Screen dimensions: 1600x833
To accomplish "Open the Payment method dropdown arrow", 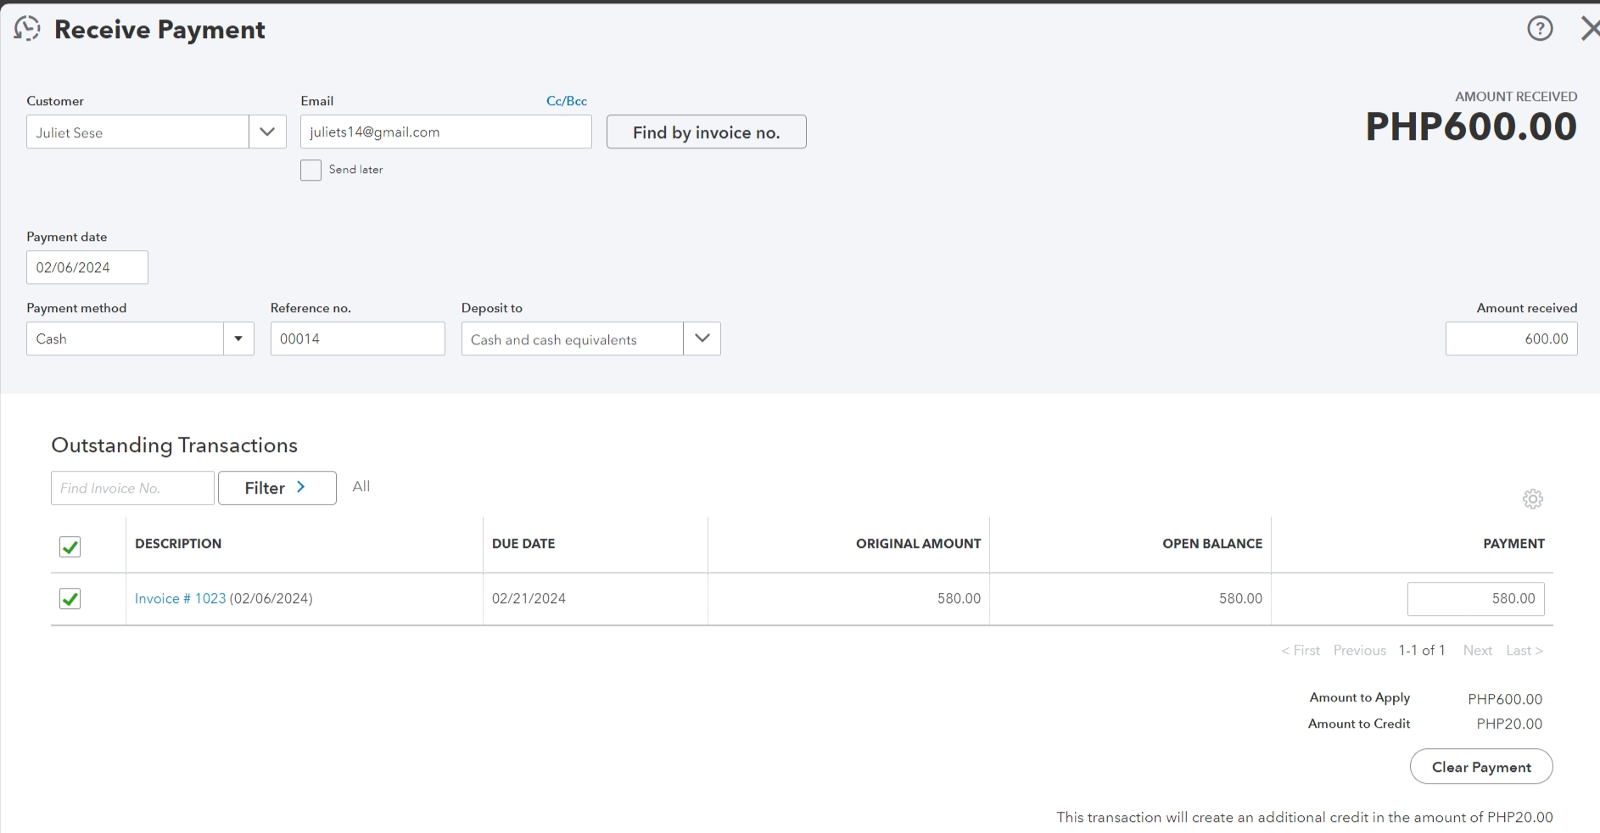I will pyautogui.click(x=238, y=338).
